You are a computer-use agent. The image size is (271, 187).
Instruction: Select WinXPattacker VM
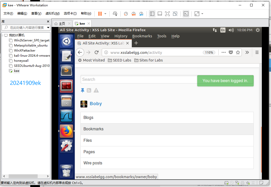(24, 51)
